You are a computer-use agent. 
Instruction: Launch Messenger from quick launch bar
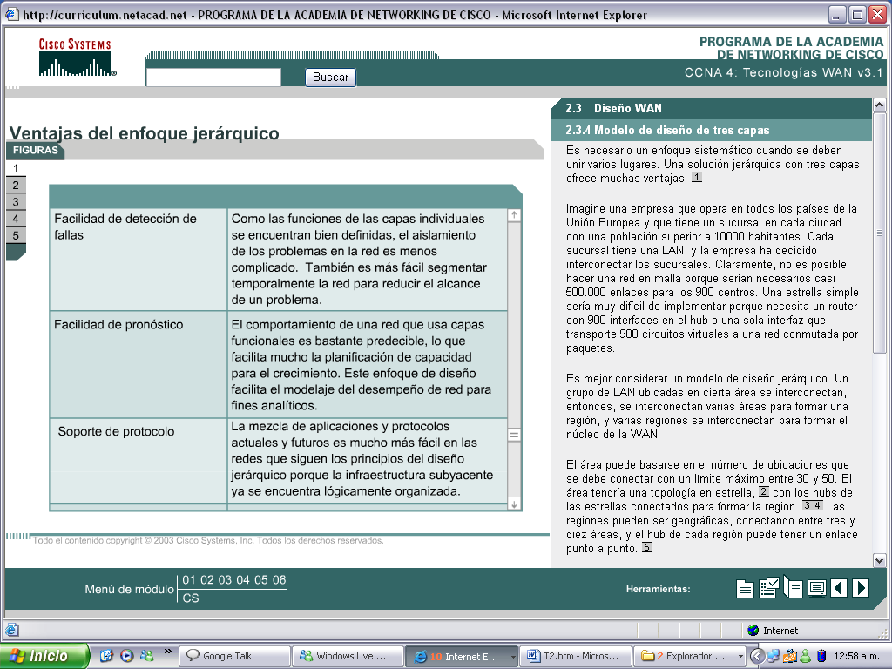pyautogui.click(x=146, y=655)
